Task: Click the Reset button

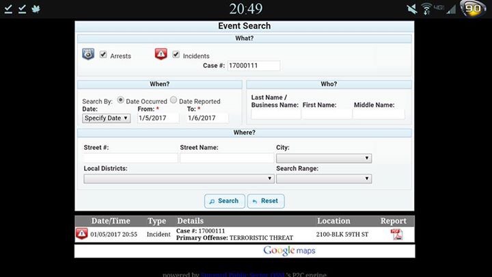Action: click(265, 201)
